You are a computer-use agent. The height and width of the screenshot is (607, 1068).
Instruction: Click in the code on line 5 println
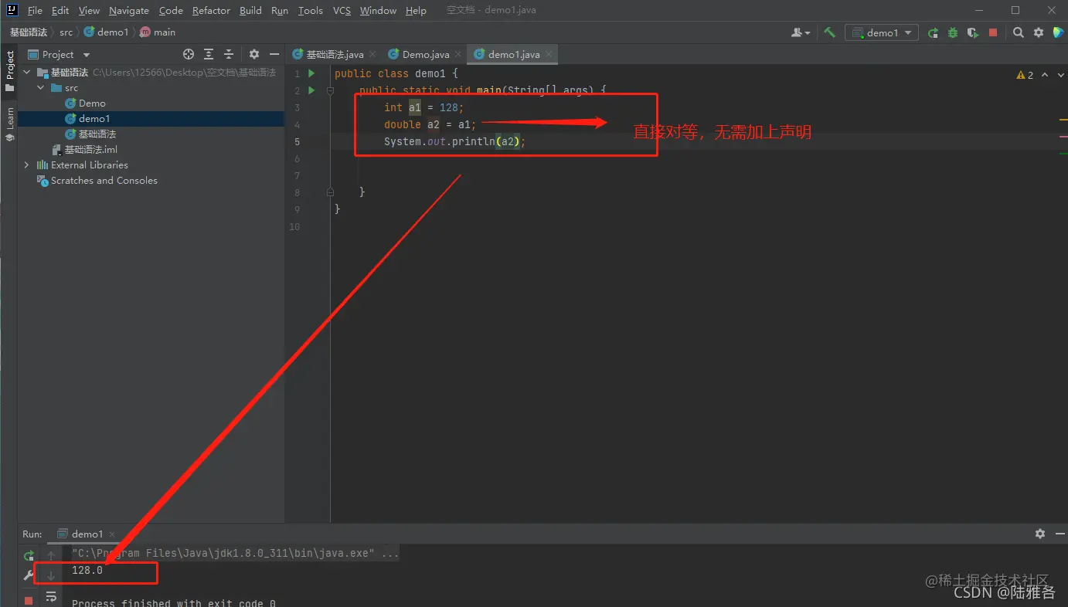[454, 141]
